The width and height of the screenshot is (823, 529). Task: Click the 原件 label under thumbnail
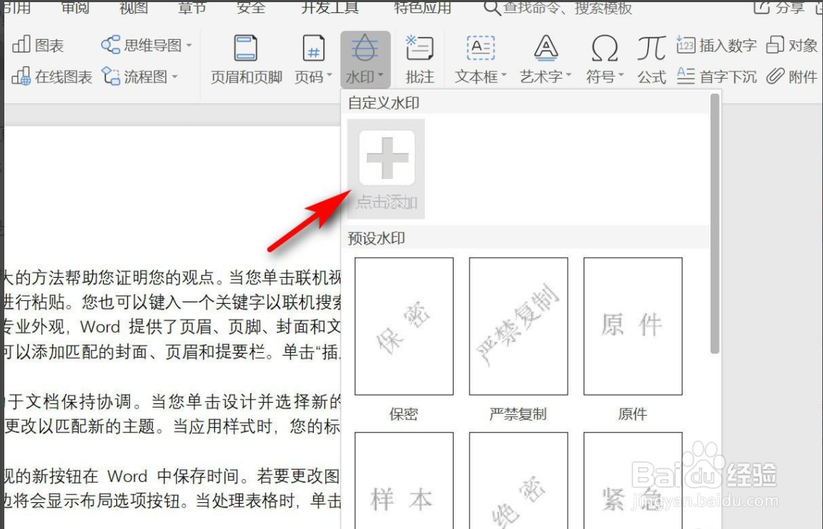(x=633, y=414)
